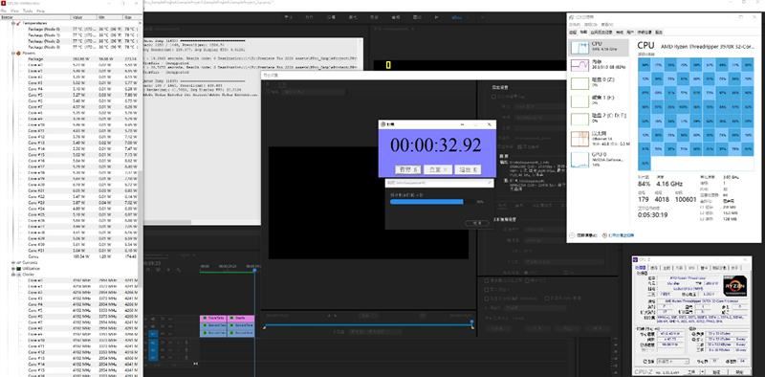Click the Powers flame icon

(x=18, y=53)
